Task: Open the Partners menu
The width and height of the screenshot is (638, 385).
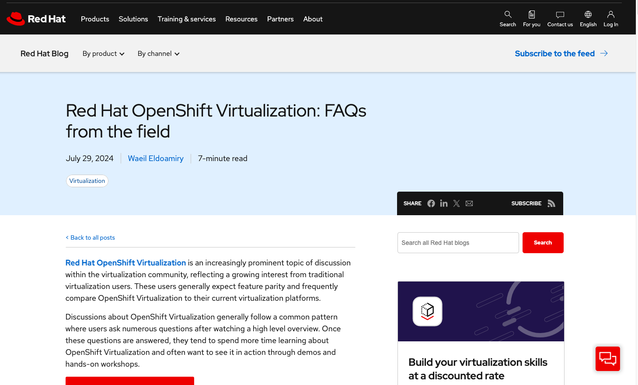Action: pos(280,19)
